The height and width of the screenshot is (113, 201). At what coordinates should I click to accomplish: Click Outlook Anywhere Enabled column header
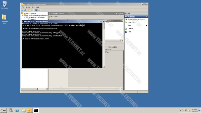(114, 21)
